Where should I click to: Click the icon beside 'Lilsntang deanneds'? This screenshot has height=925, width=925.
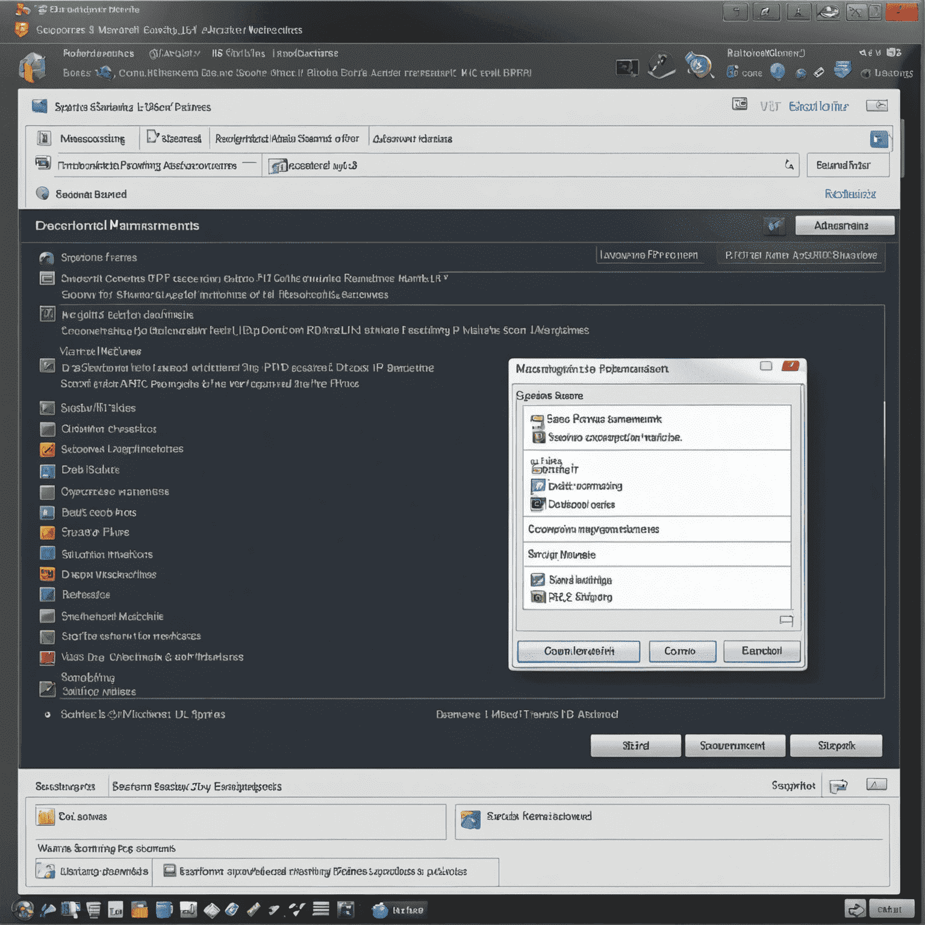point(45,871)
